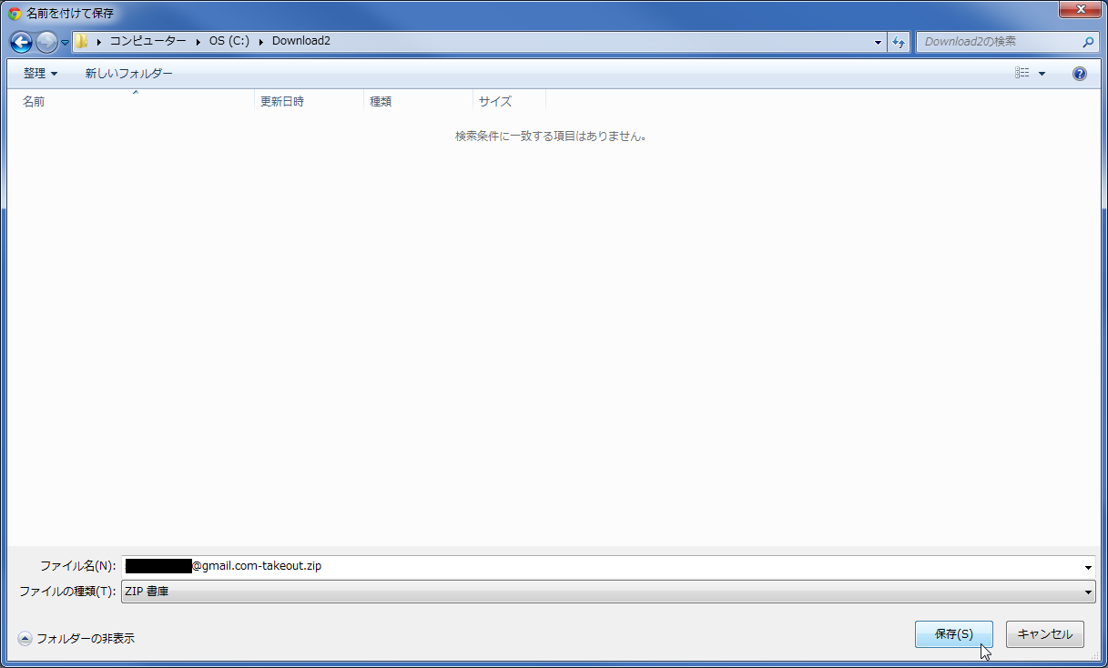Expand the arrow after OS (C:)

(261, 42)
